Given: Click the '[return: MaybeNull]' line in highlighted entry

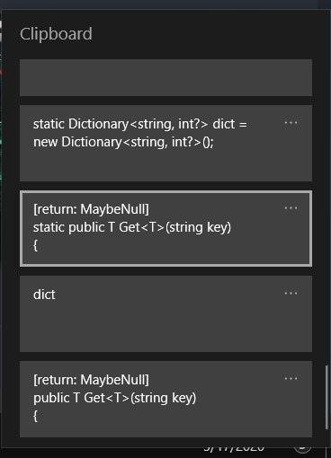Looking at the screenshot, I should pyautogui.click(x=91, y=209).
